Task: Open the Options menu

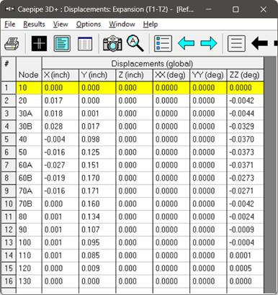Action: pos(89,24)
